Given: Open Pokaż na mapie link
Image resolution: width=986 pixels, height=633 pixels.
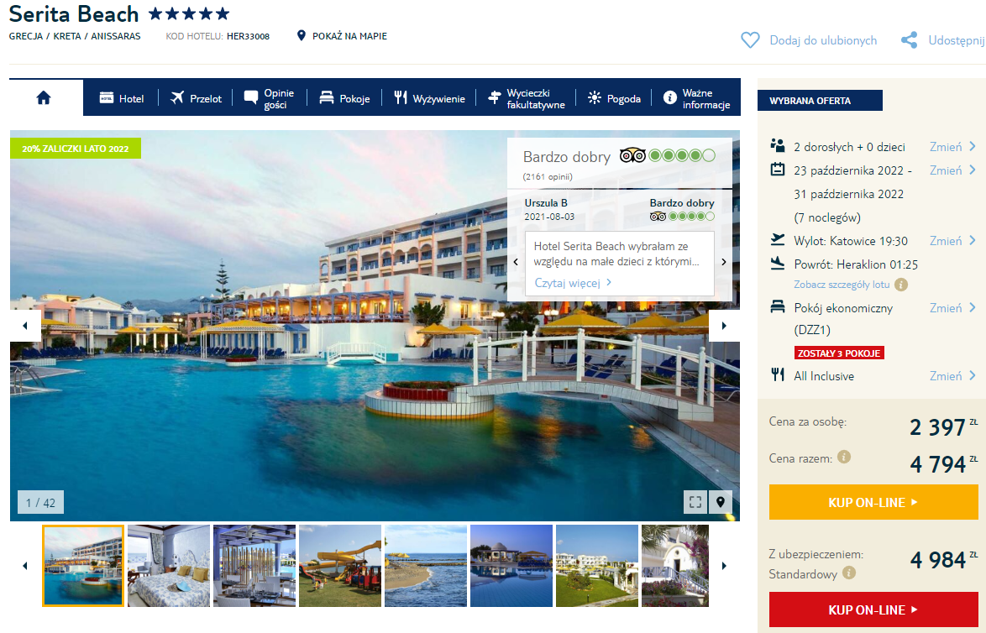Looking at the screenshot, I should [x=342, y=36].
